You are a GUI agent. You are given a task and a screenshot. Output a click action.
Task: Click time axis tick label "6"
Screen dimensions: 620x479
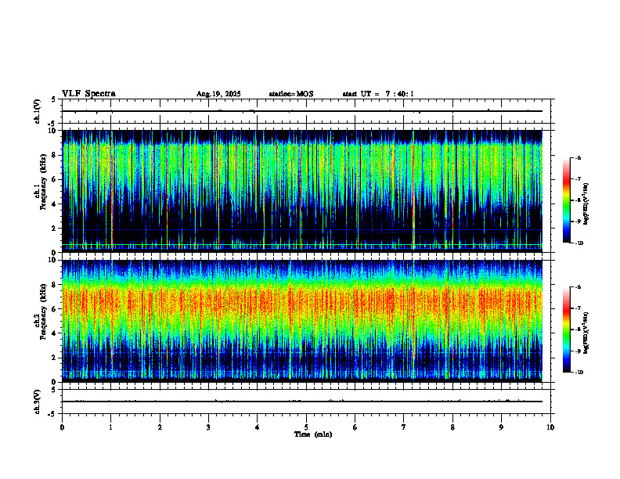pyautogui.click(x=355, y=427)
